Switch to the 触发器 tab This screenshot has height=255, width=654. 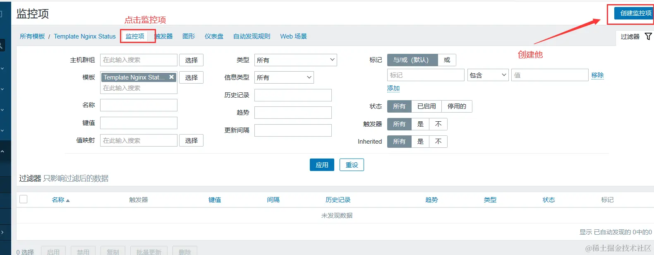point(164,36)
